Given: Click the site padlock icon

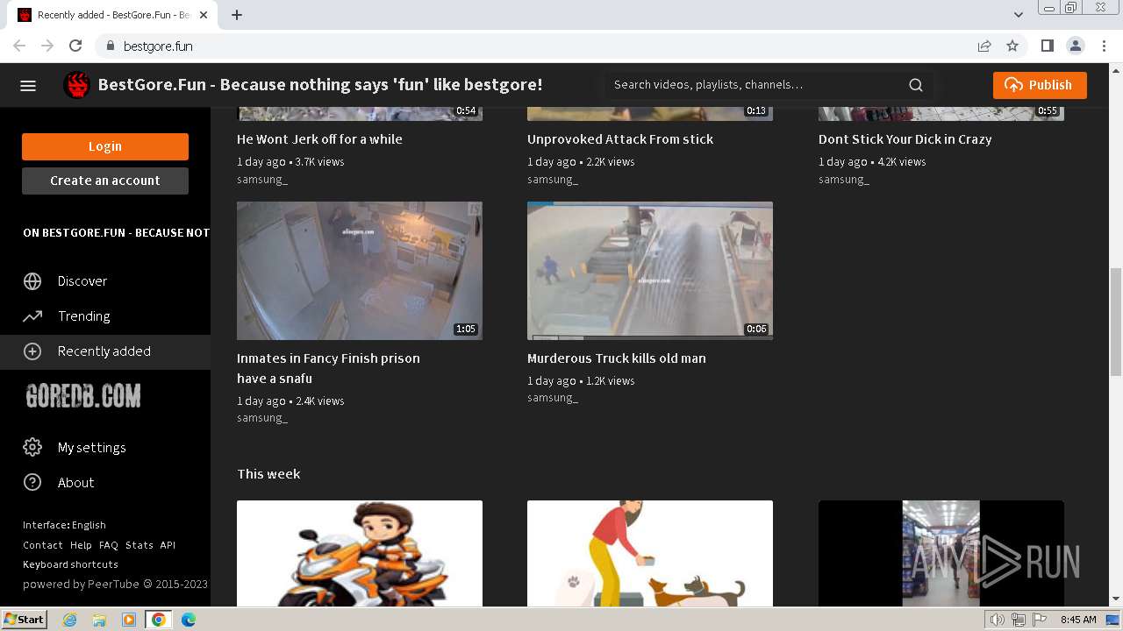Looking at the screenshot, I should [110, 46].
